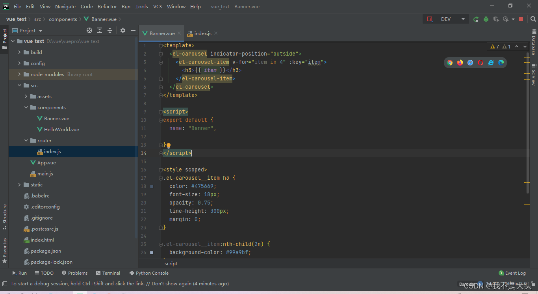This screenshot has height=294, width=538.
Task: Collapse the components folder in the project tree
Action: pos(26,107)
